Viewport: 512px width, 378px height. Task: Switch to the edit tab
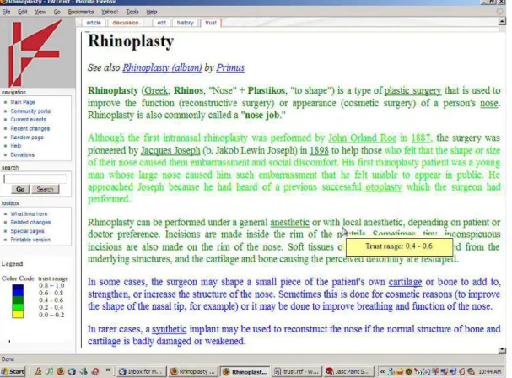coord(161,23)
